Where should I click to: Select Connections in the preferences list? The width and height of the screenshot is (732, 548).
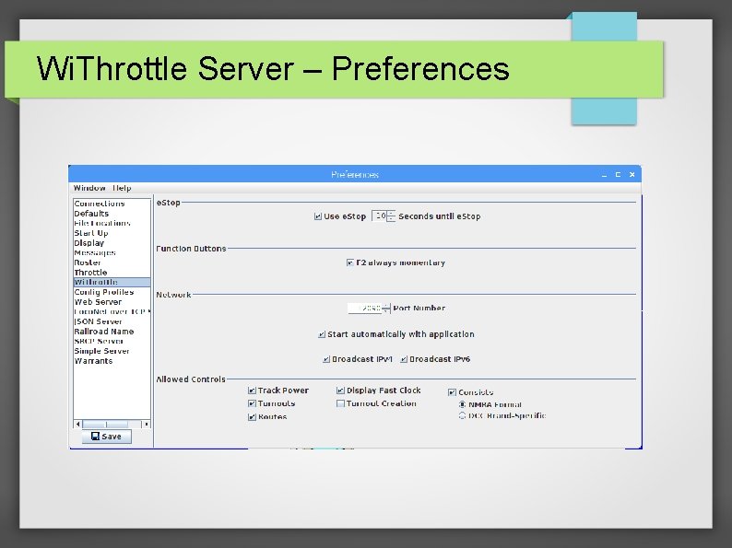point(112,204)
